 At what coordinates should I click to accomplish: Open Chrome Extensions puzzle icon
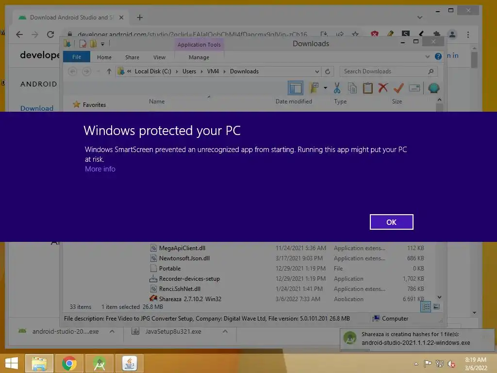tap(437, 34)
